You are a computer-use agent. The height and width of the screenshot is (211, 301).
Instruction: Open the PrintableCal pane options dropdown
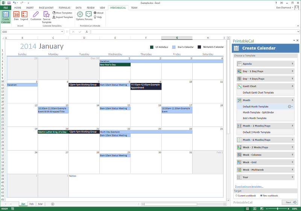tap(294, 41)
